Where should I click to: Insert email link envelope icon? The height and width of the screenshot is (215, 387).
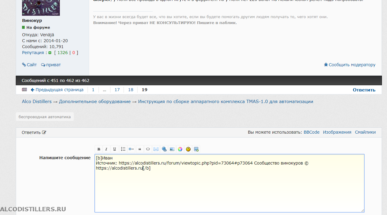click(x=156, y=149)
